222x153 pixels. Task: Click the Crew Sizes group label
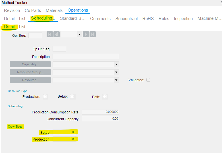tap(15, 126)
